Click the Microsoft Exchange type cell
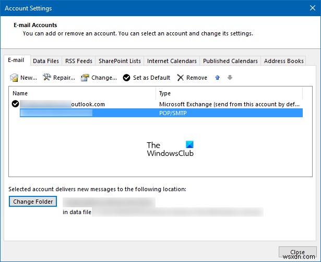 coord(229,104)
